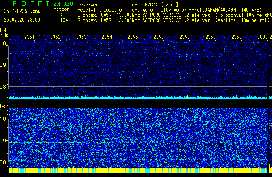Click the R-ch receiver description line
Viewport: 272px width, 177px height.
pos(173,20)
